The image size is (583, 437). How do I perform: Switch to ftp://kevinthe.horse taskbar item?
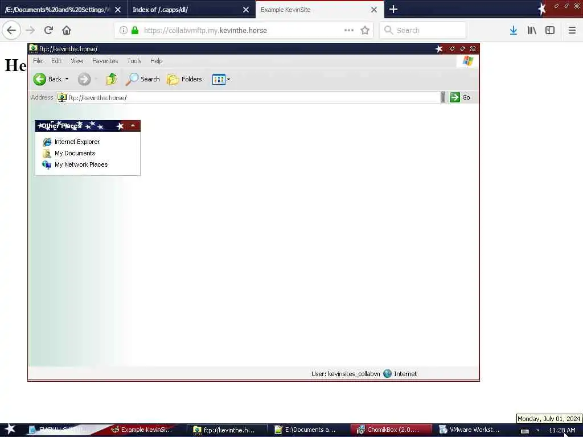[226, 430]
